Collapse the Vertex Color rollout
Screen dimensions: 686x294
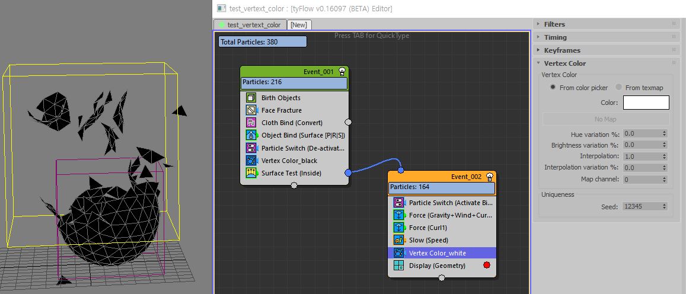click(564, 63)
